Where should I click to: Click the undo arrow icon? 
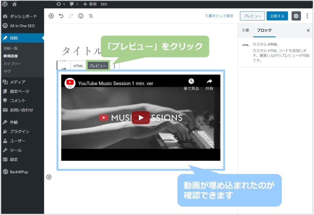point(61,16)
